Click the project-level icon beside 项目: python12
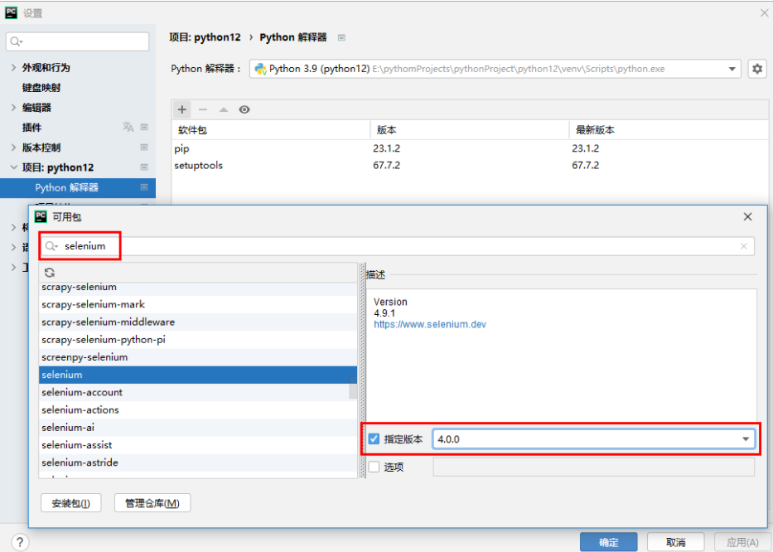Screen dimensions: 773x552 pos(144,167)
